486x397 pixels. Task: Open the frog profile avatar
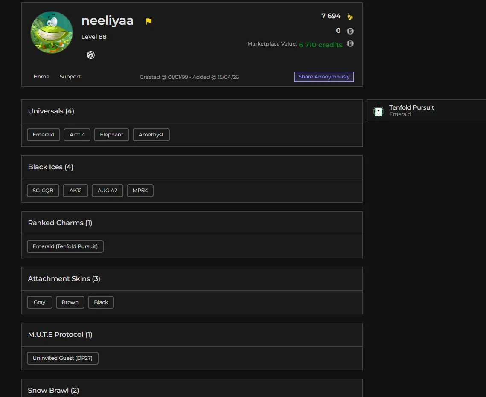click(52, 32)
